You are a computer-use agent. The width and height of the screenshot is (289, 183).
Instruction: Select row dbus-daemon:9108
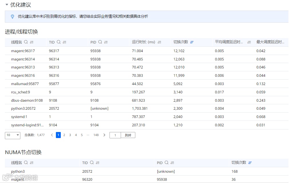(x=147, y=100)
